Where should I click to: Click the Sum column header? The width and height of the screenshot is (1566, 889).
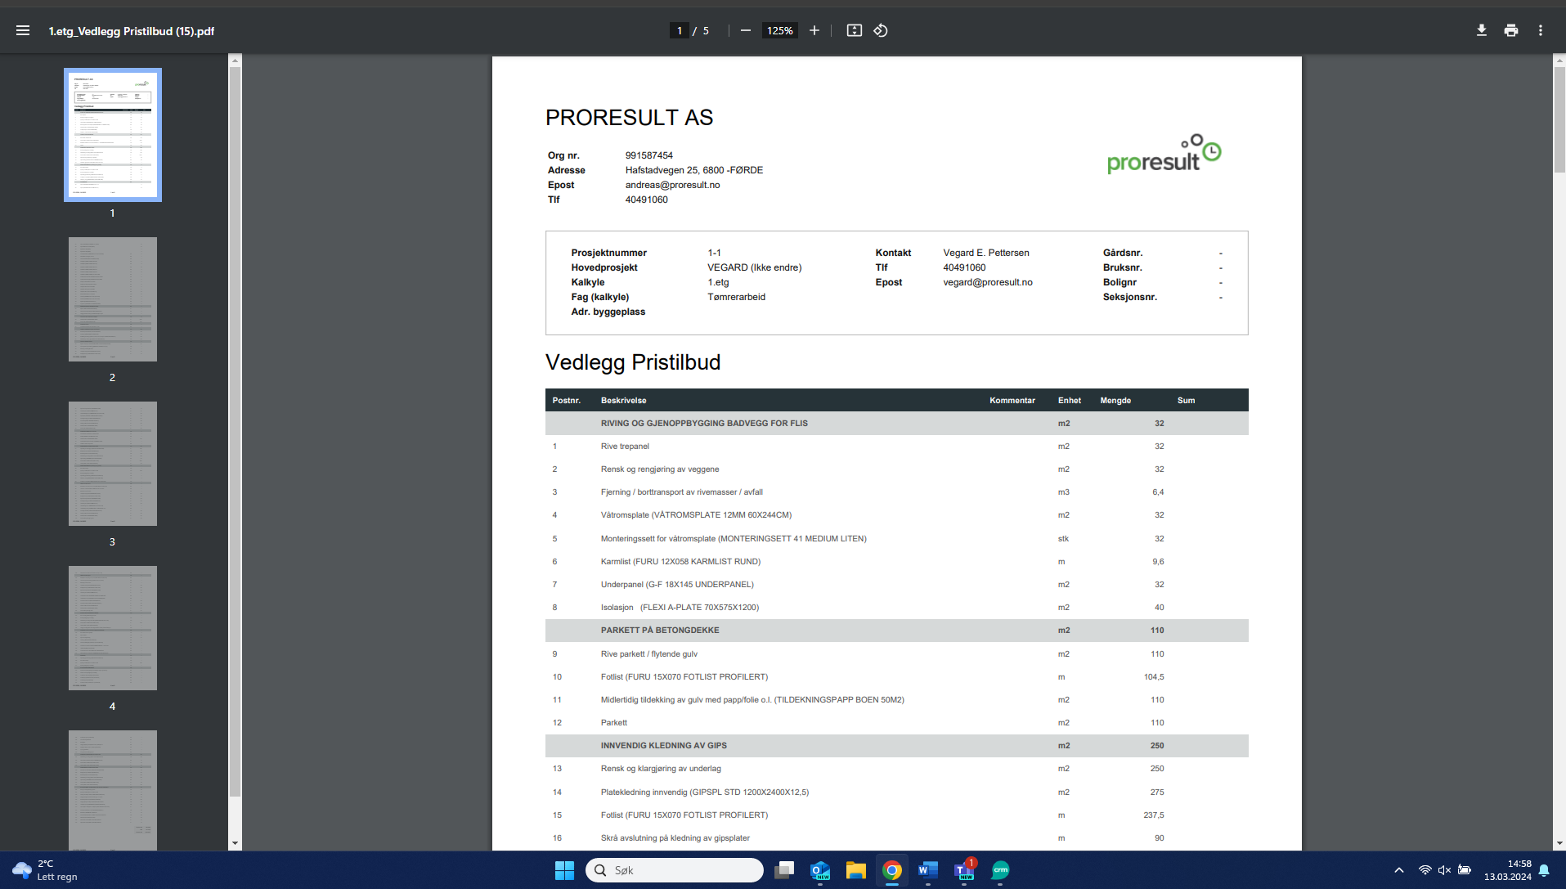1186,401
